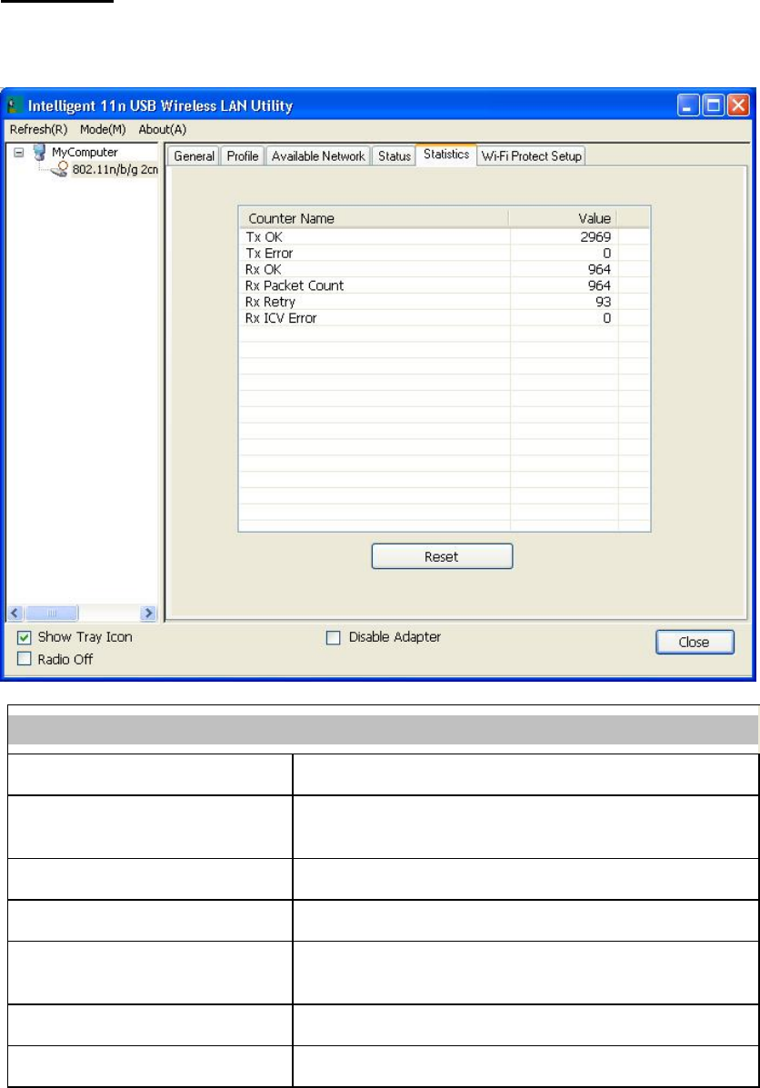Image resolution: width=760 pixels, height=1088 pixels.
Task: Select the Tx Error row
Action: pos(445,254)
